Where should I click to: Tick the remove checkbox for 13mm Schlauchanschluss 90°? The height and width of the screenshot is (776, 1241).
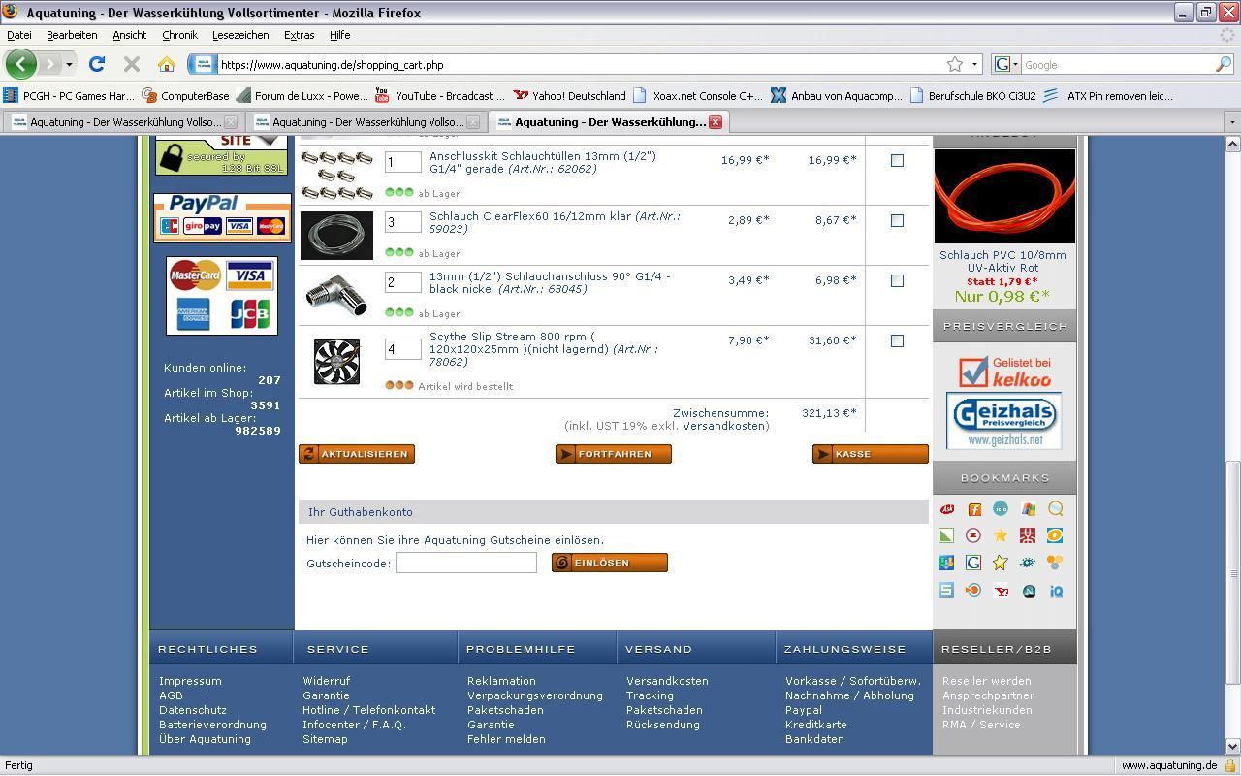(897, 281)
